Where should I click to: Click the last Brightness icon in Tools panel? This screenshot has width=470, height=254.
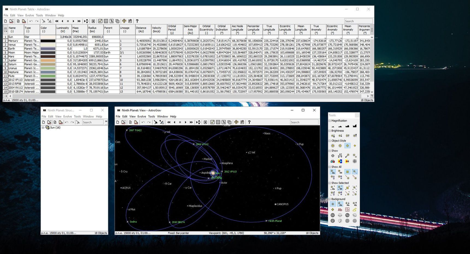click(355, 136)
